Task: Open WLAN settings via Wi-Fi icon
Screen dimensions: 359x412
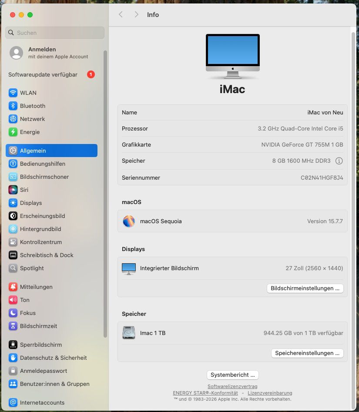Action: pos(13,93)
